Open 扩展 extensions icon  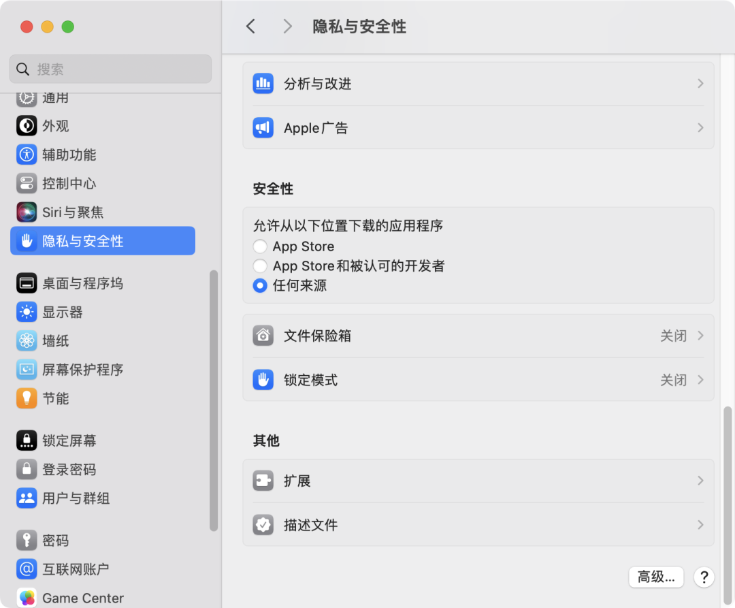(x=263, y=480)
